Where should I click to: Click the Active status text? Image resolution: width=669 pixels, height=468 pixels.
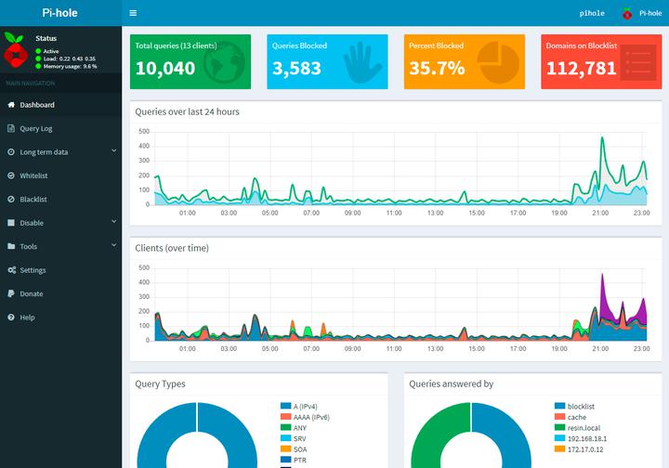click(51, 51)
